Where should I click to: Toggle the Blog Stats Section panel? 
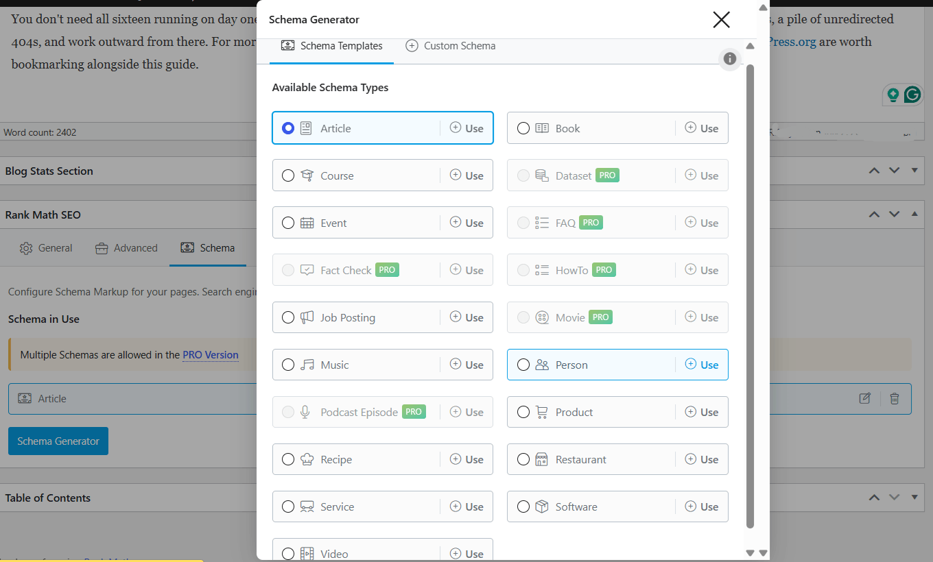pos(914,171)
